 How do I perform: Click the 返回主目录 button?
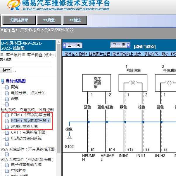click(x=19, y=20)
